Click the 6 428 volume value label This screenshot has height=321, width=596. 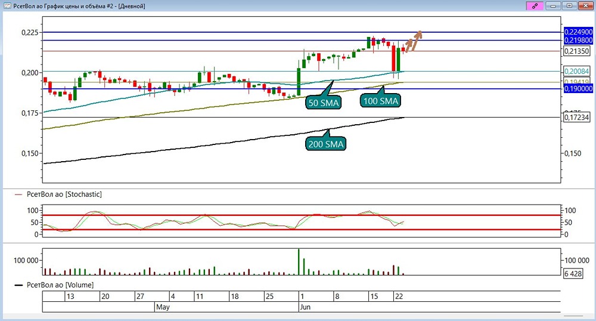[x=573, y=273]
